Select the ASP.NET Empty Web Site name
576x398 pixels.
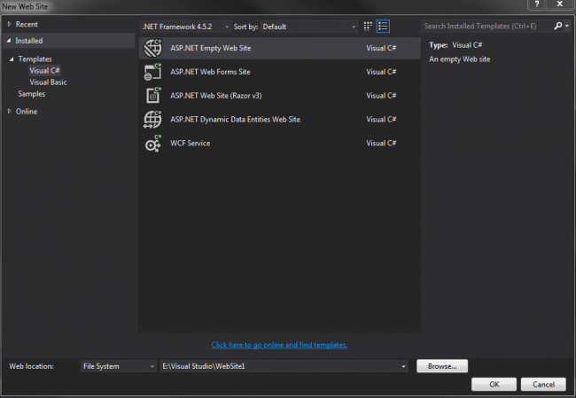211,48
